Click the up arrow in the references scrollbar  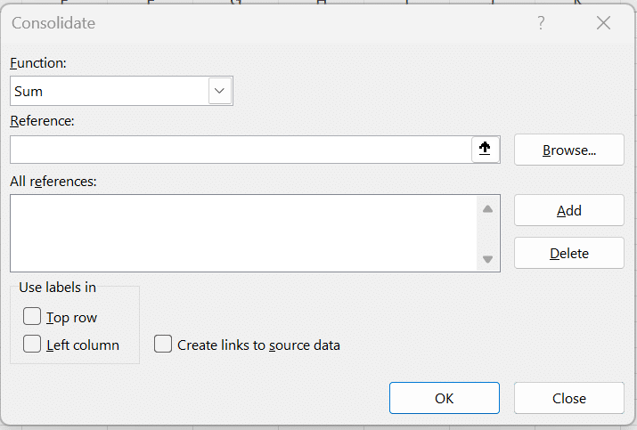pos(487,209)
